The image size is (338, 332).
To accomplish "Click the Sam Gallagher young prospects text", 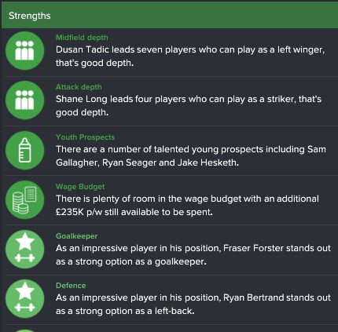I will click(191, 156).
